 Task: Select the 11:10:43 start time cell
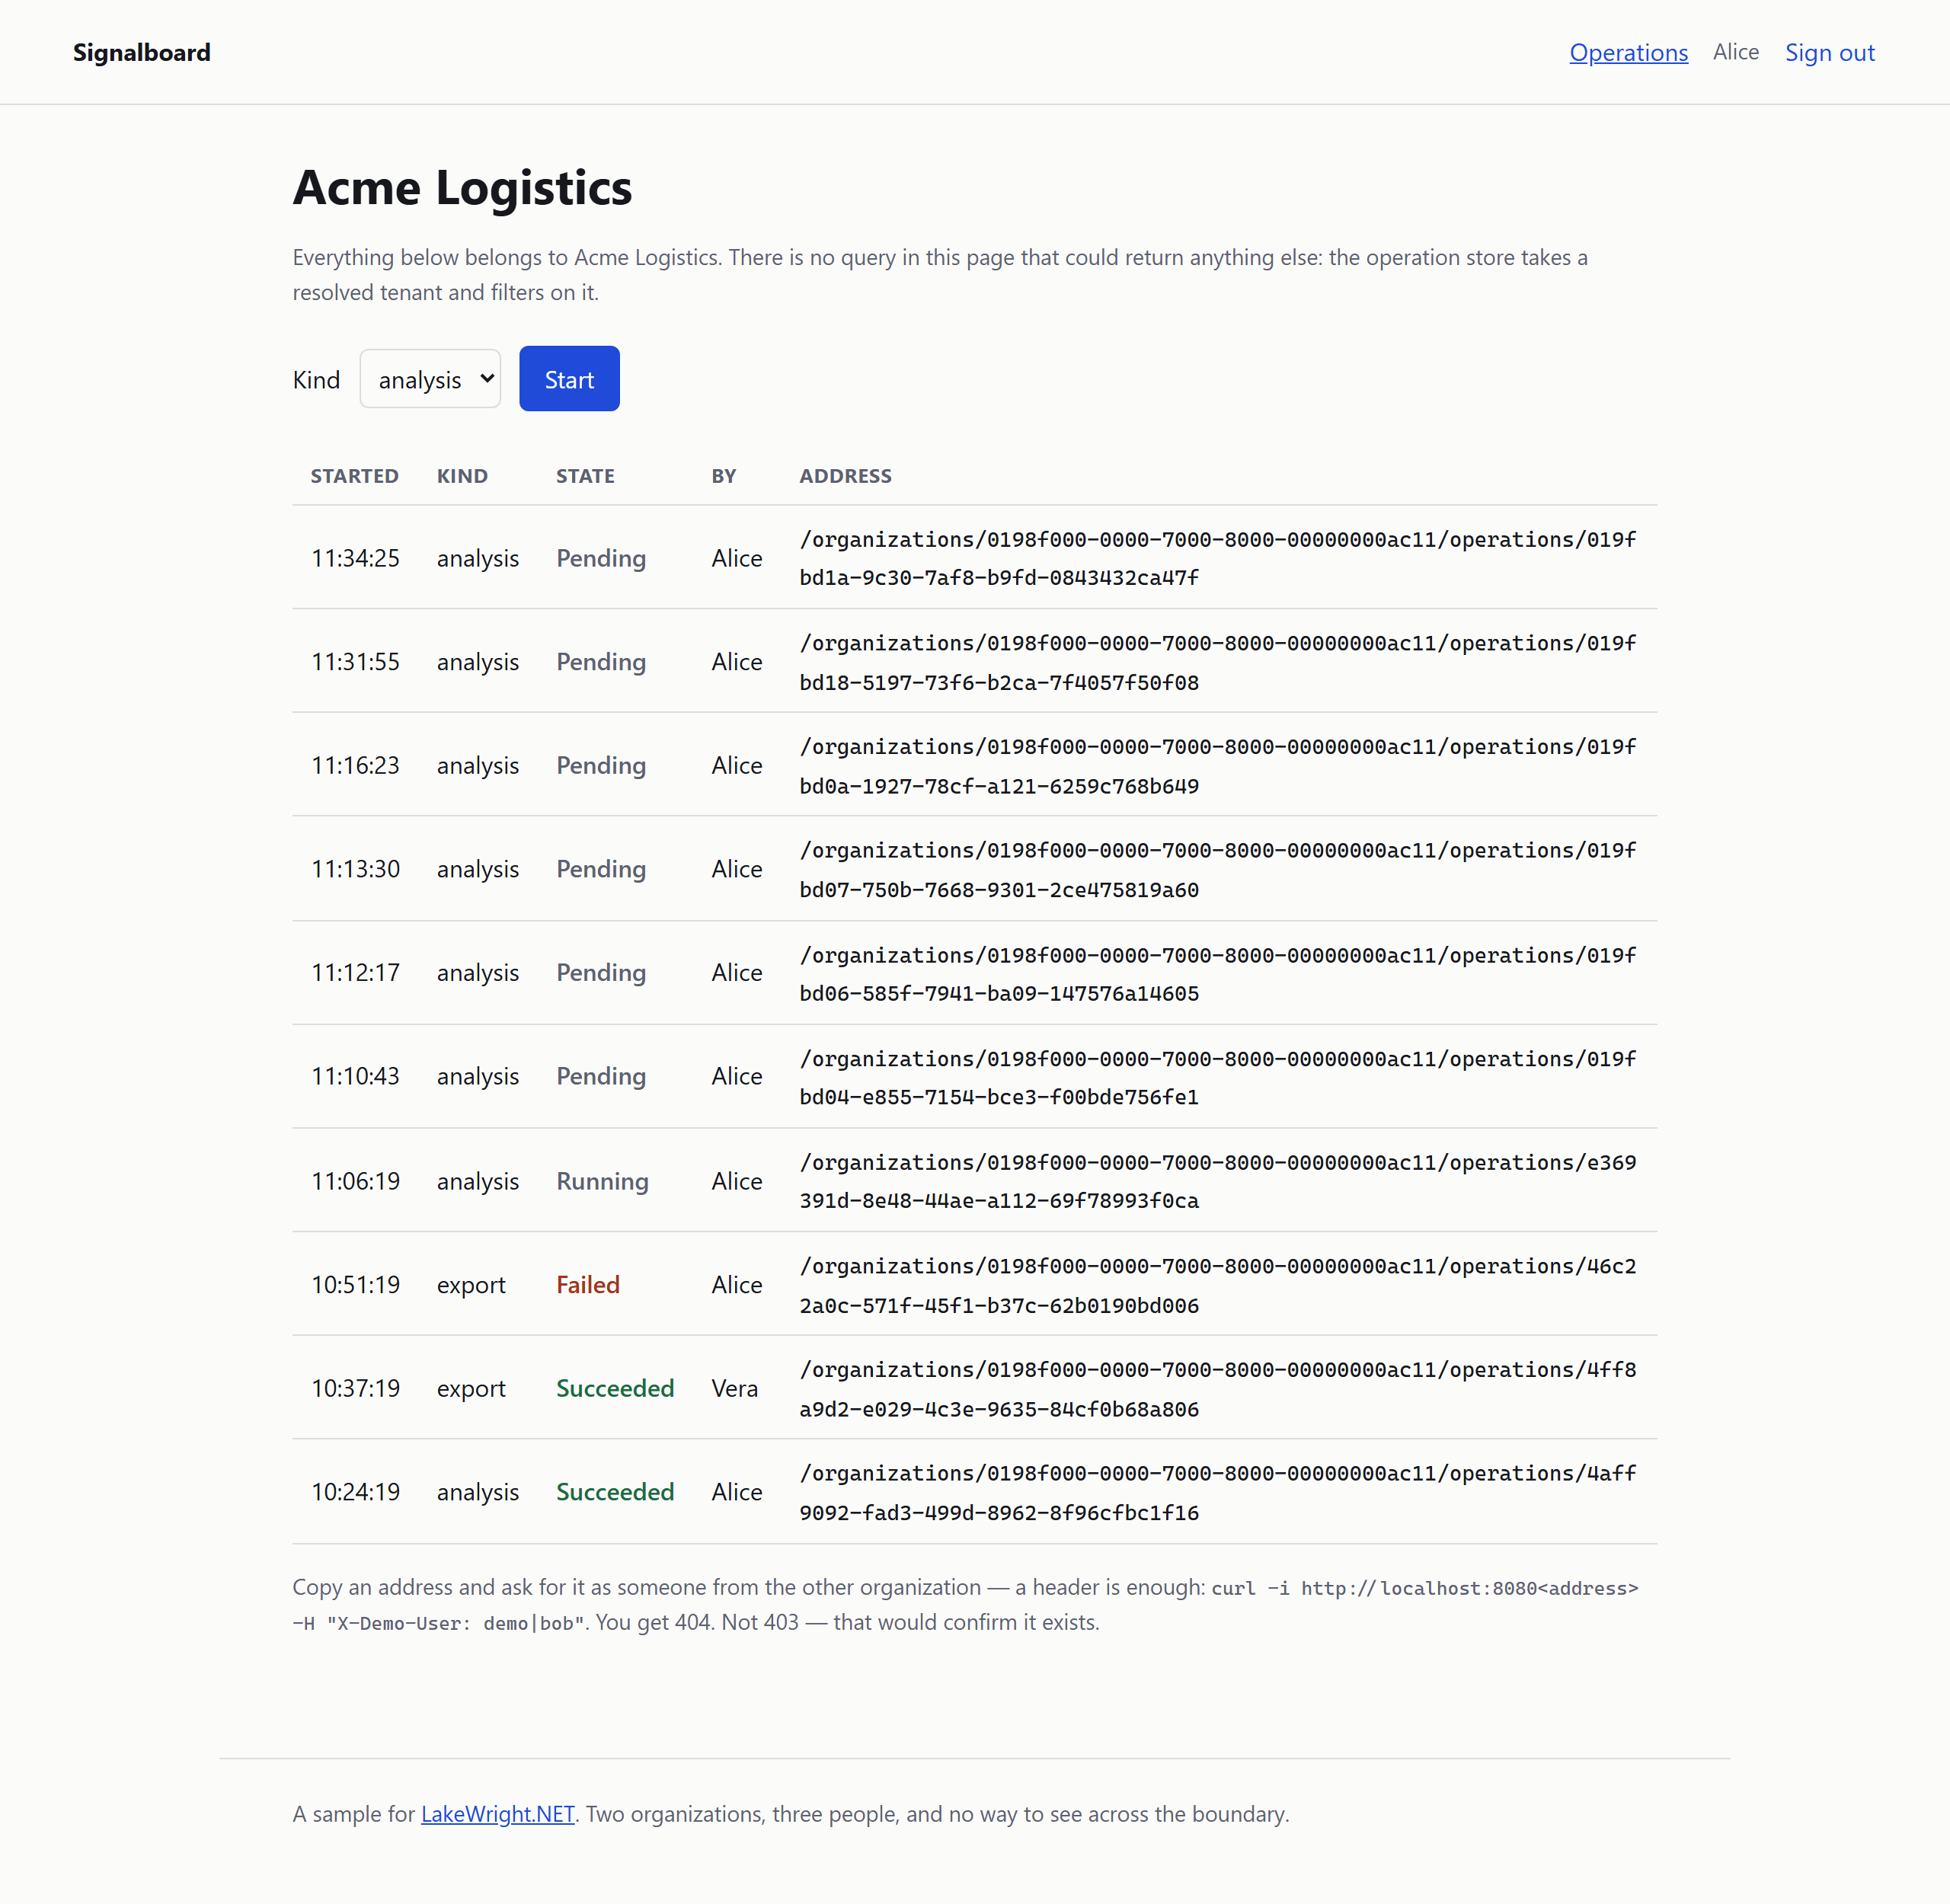tap(355, 1076)
